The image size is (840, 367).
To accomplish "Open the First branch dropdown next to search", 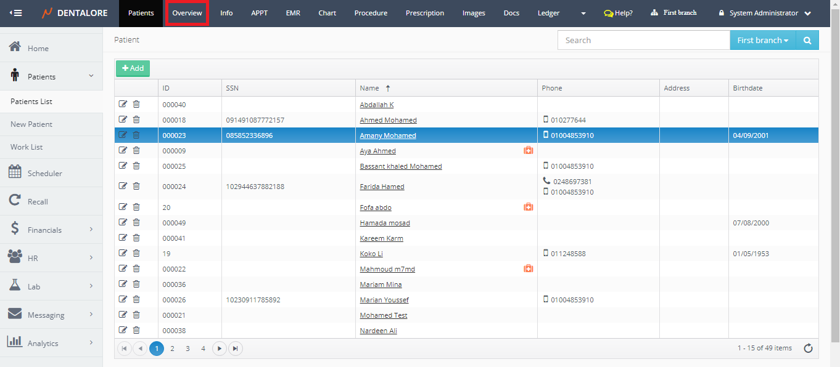I will click(762, 40).
